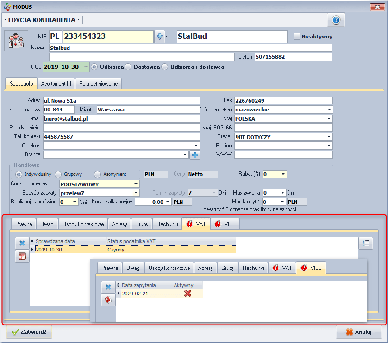Check VAT status with red VAT icon
The height and width of the screenshot is (343, 388).
tap(22, 256)
